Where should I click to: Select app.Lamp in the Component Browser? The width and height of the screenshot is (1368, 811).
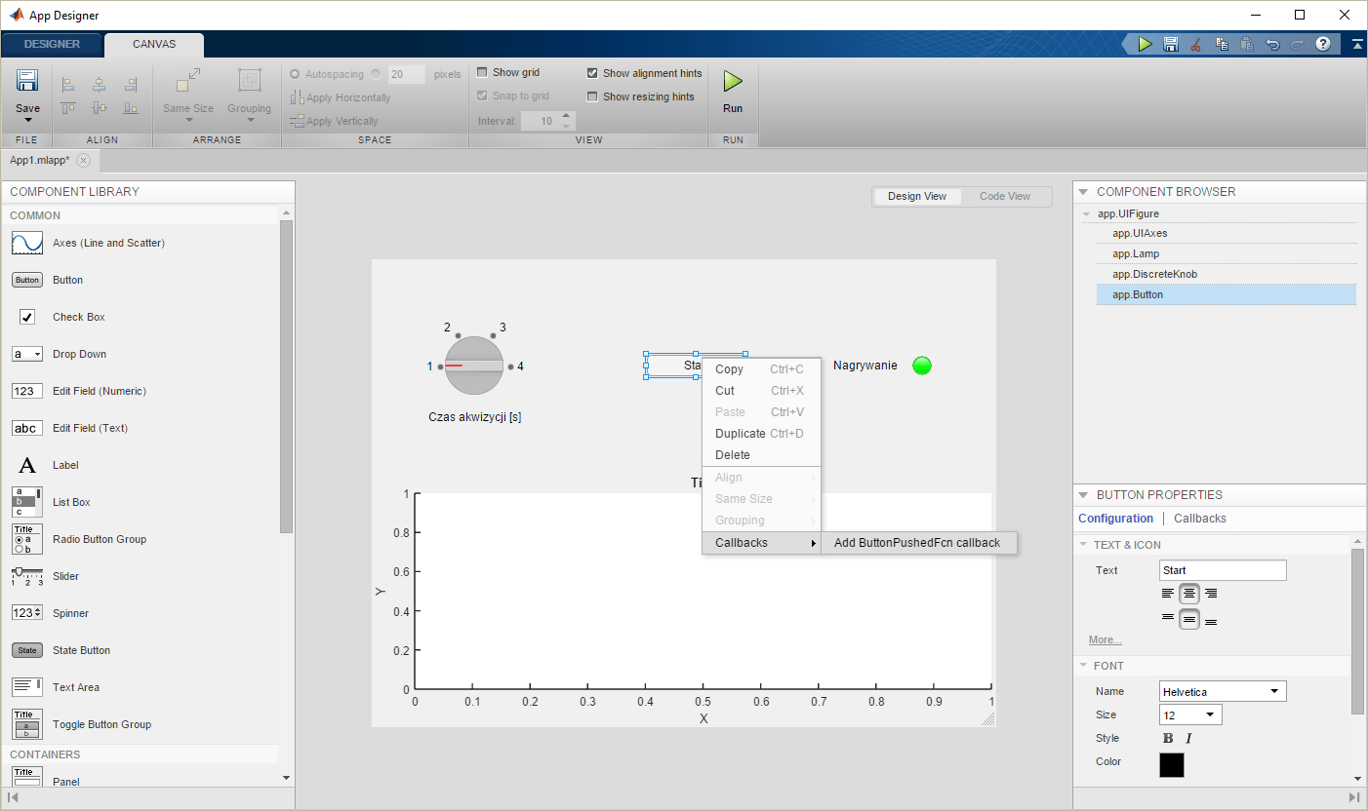pyautogui.click(x=1135, y=253)
